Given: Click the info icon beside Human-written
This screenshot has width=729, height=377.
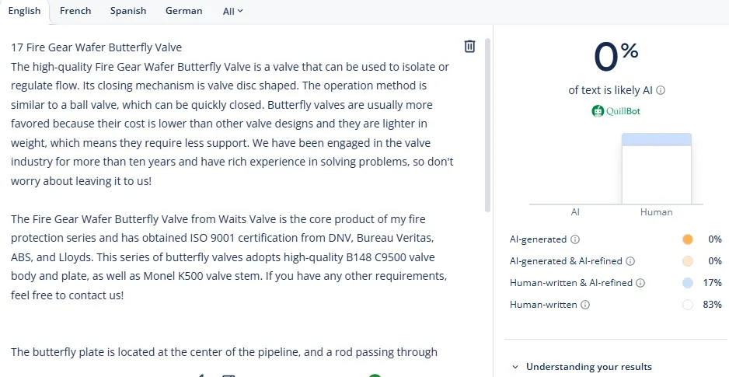Looking at the screenshot, I should coord(585,305).
